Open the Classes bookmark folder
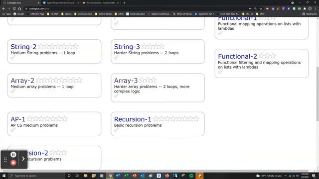 (x=66, y=14)
